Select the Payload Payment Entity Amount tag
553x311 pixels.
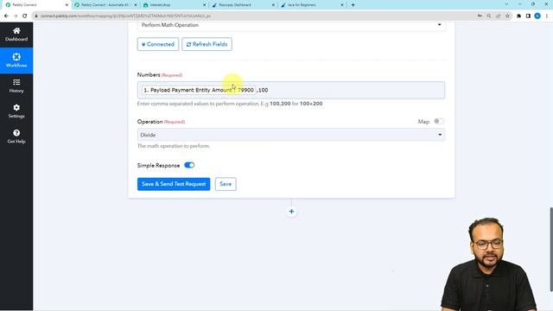pyautogui.click(x=199, y=90)
